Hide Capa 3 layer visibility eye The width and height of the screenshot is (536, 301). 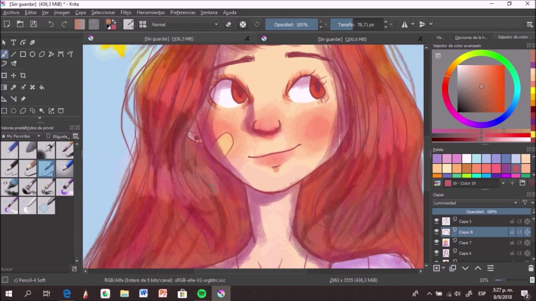(x=436, y=221)
